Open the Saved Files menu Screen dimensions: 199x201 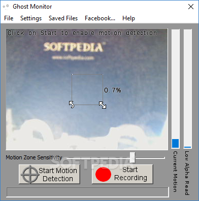click(63, 18)
